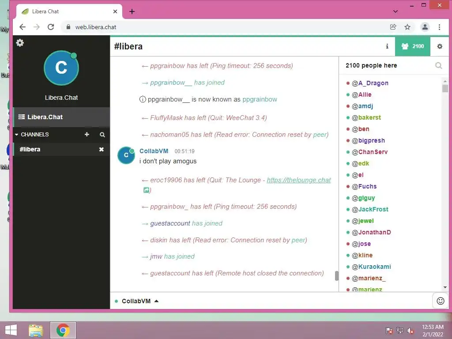452x339 pixels.
Task: Open File Explorer from the taskbar
Action: pos(36,330)
